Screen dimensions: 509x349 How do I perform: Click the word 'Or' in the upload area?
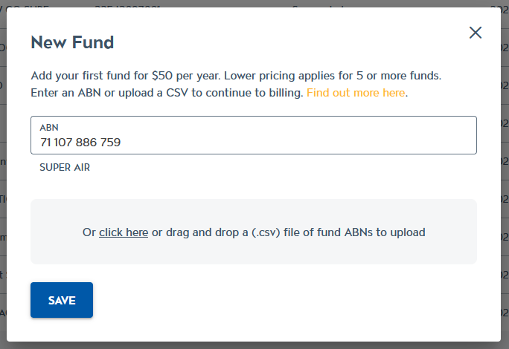point(89,232)
